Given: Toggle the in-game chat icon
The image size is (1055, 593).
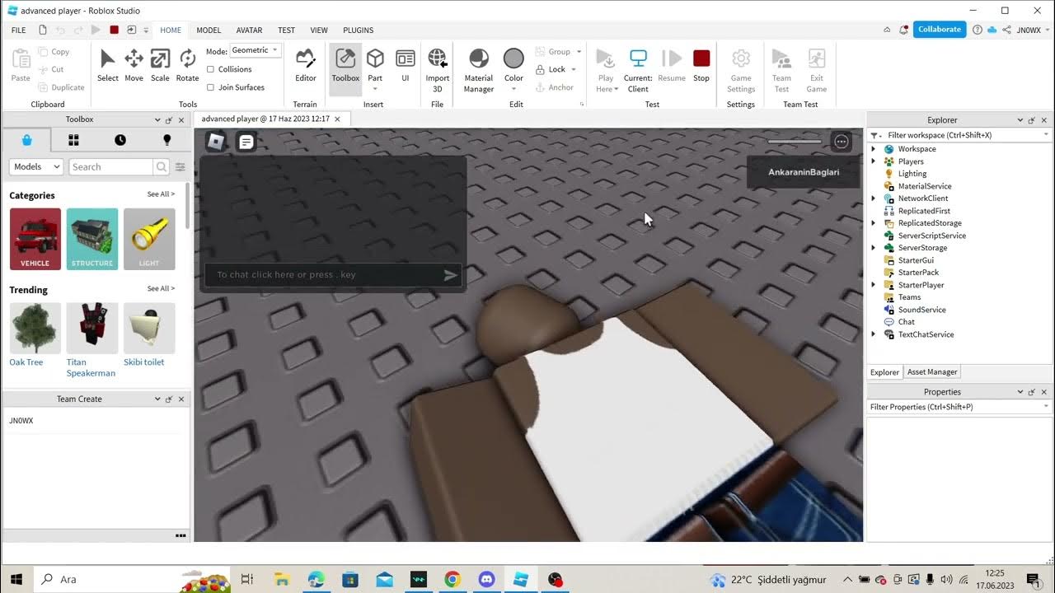Looking at the screenshot, I should (x=246, y=142).
